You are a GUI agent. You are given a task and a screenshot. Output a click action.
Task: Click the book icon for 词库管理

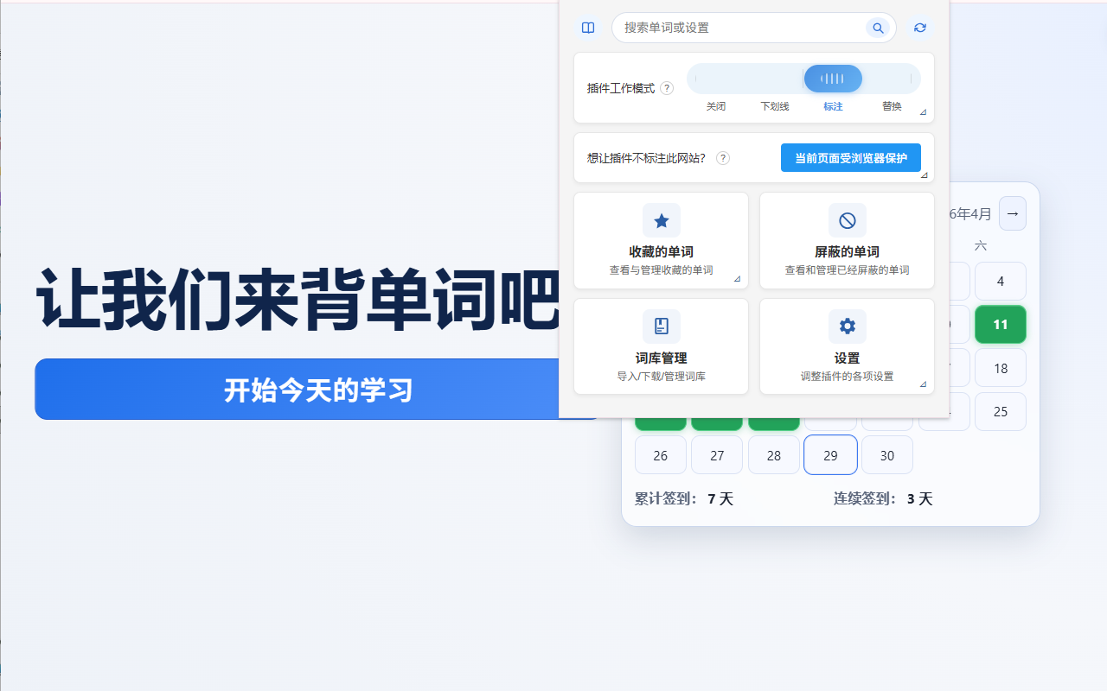pyautogui.click(x=662, y=326)
